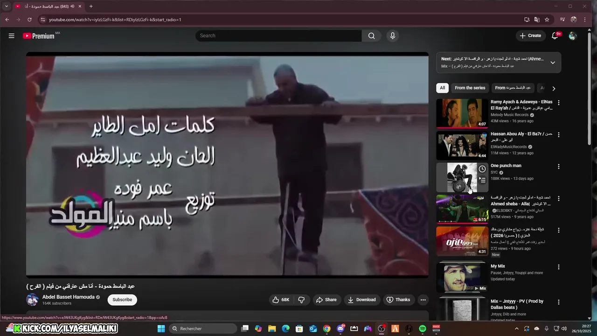Open options for Ahmed sheba video
597x336 pixels.
558,198
